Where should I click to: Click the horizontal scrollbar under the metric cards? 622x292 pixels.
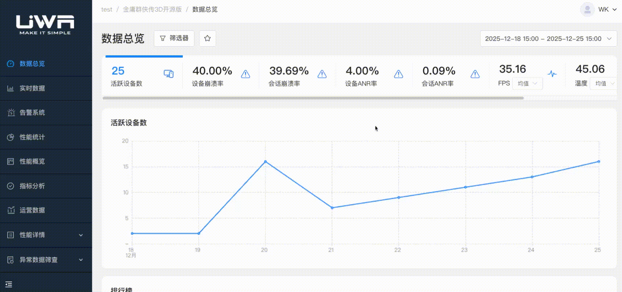pos(313,98)
